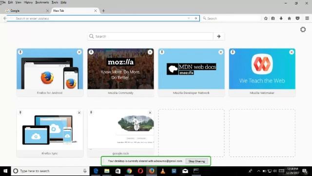Image resolution: width=312 pixels, height=176 pixels.
Task: Remove the Firefox for Android tile
Action: tap(79, 52)
